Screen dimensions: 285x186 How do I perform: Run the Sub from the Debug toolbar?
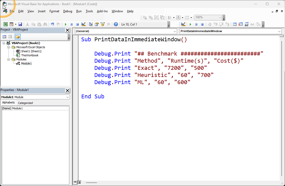coord(190,24)
